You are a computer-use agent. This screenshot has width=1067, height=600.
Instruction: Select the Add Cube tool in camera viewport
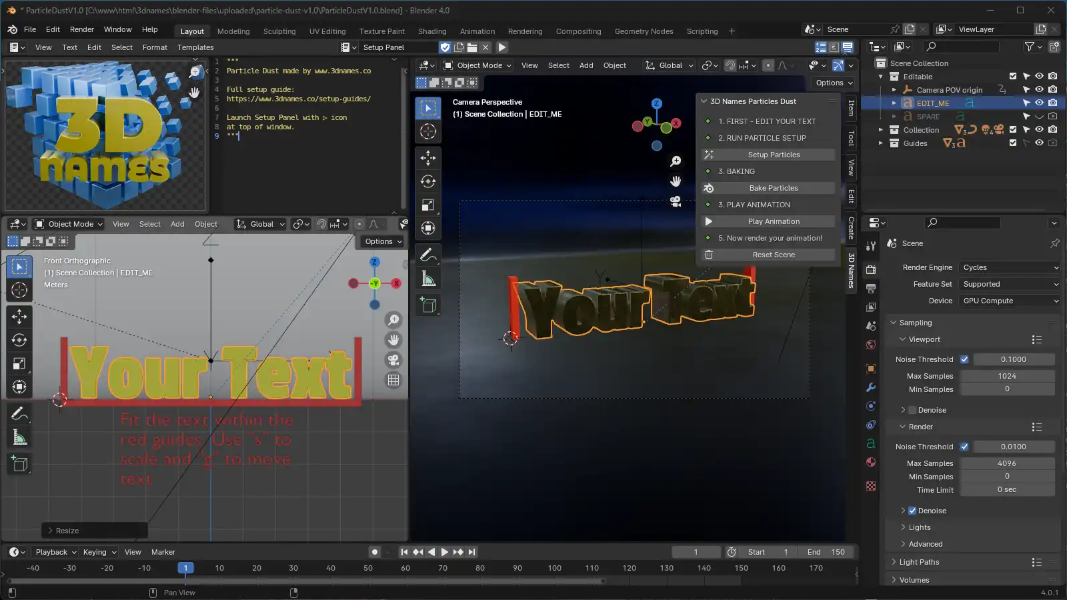pos(428,305)
